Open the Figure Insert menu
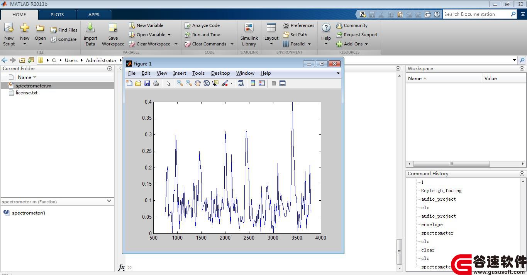The image size is (527, 275). (180, 73)
